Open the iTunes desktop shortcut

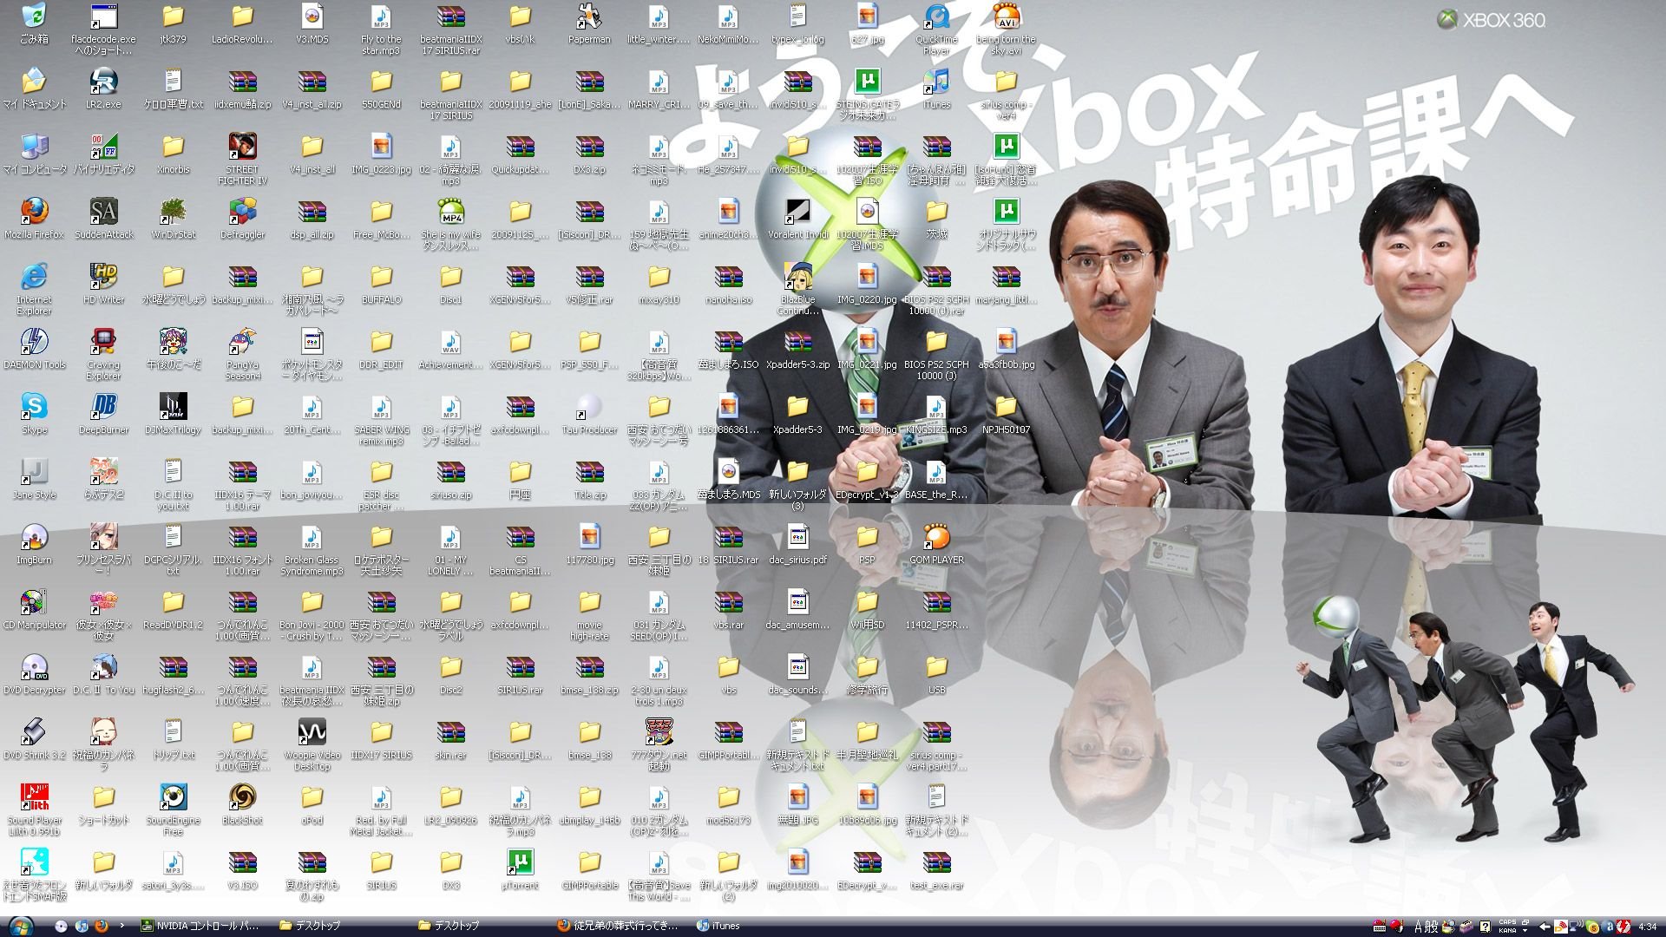(x=936, y=82)
